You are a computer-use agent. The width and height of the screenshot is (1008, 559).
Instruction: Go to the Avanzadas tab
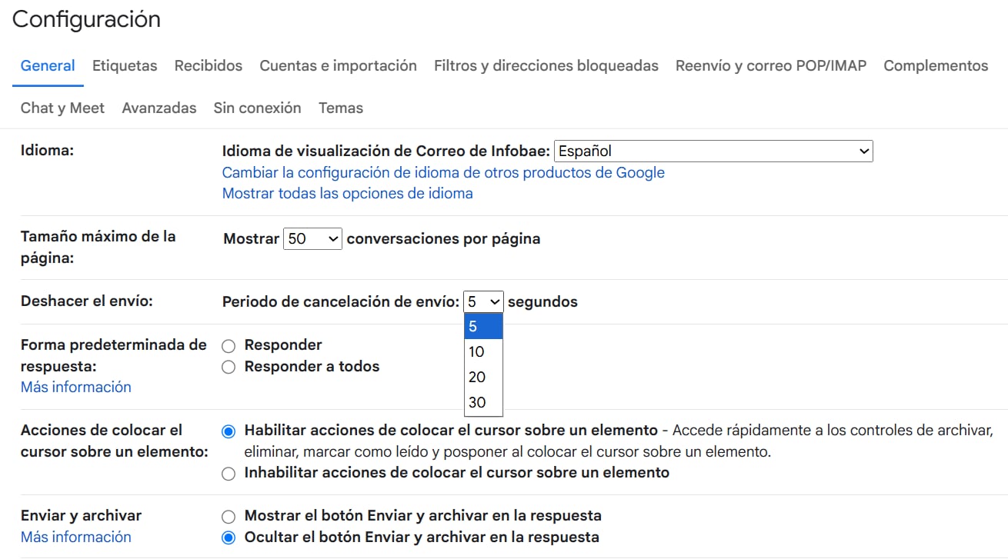[x=159, y=108]
